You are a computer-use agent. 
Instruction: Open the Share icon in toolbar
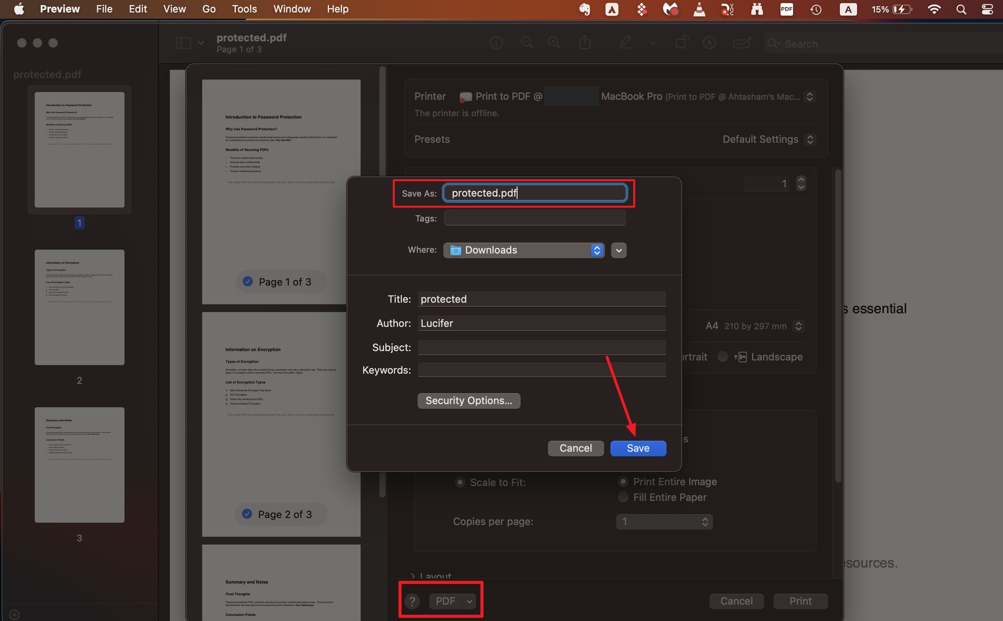click(585, 42)
